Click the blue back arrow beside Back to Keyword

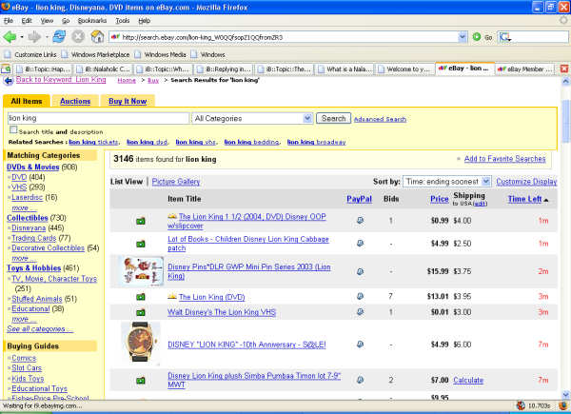coord(8,81)
